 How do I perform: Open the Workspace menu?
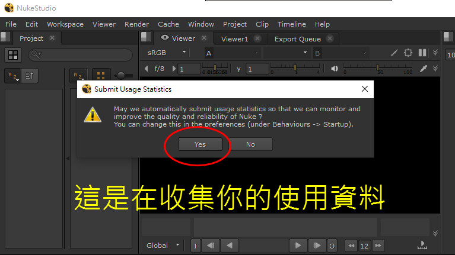(x=65, y=24)
